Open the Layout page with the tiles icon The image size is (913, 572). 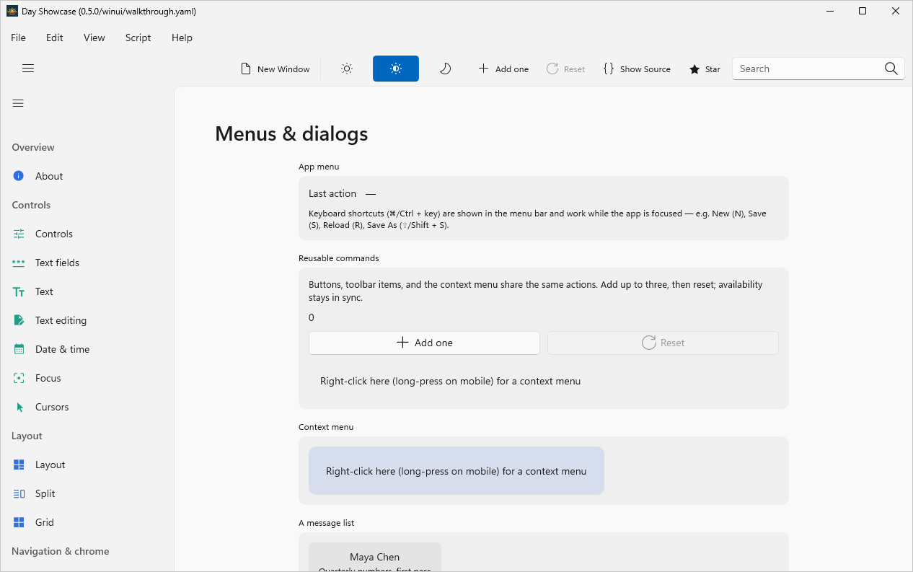[87, 465]
